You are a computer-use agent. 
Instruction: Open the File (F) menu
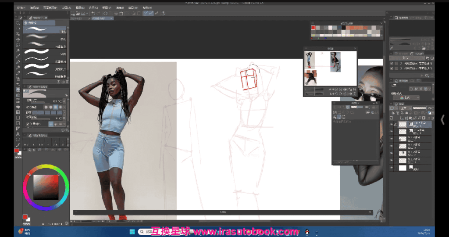pos(21,8)
